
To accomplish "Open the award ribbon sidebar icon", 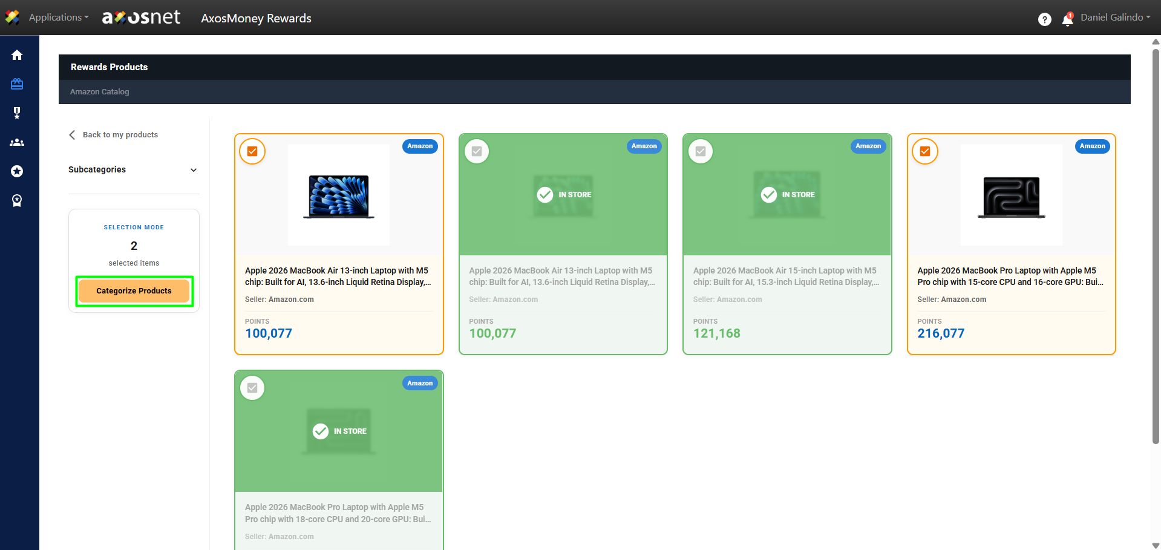I will click(17, 201).
